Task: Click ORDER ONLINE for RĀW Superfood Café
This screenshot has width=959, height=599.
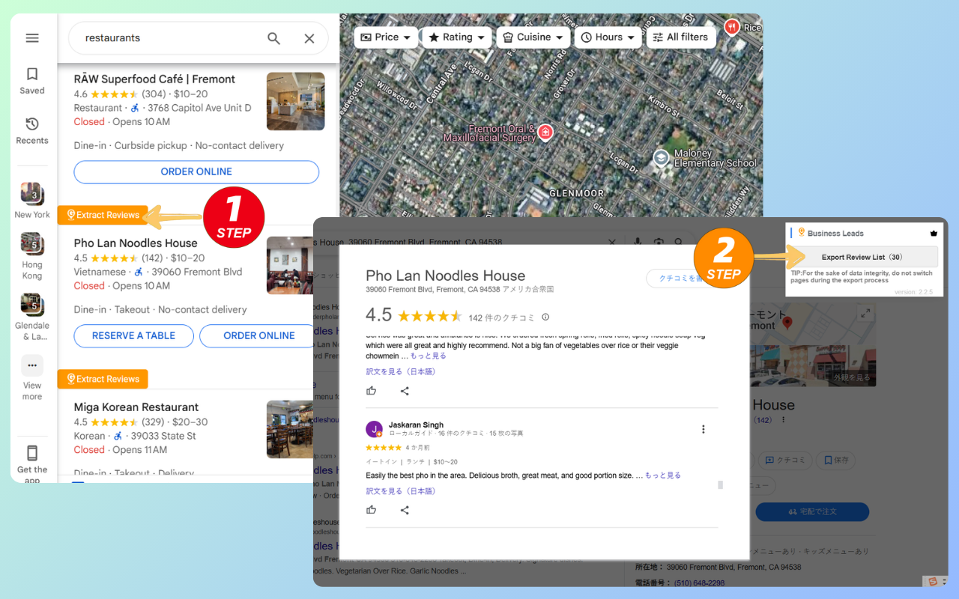Action: (196, 171)
